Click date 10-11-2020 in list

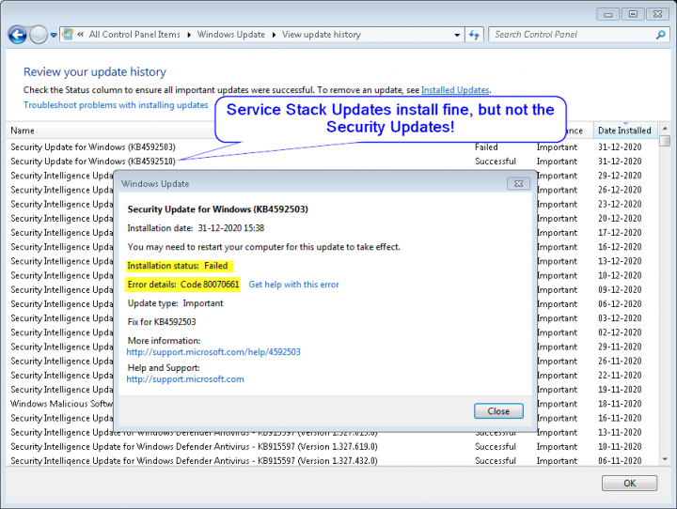620,446
